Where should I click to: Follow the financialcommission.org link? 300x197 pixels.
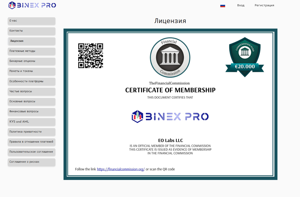pyautogui.click(x=121, y=169)
